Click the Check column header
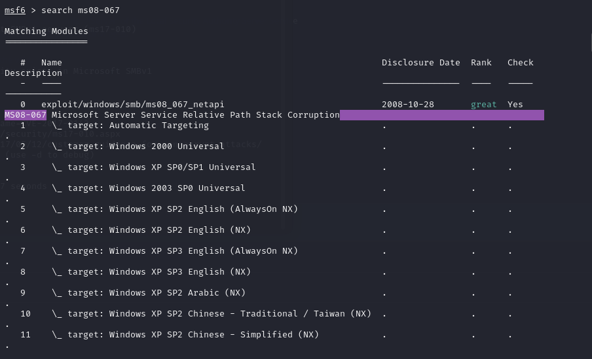 tap(520, 63)
